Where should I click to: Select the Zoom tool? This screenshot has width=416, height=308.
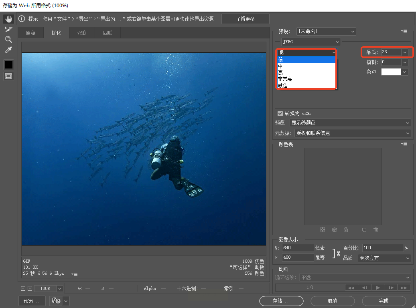8,39
